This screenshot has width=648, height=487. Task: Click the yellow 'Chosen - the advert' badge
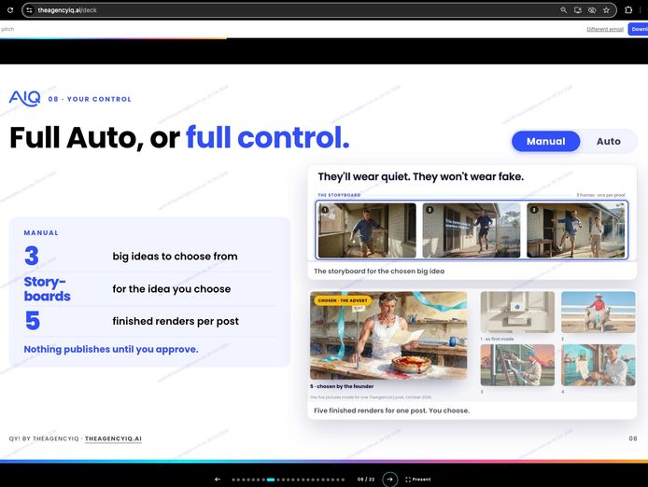coord(343,300)
